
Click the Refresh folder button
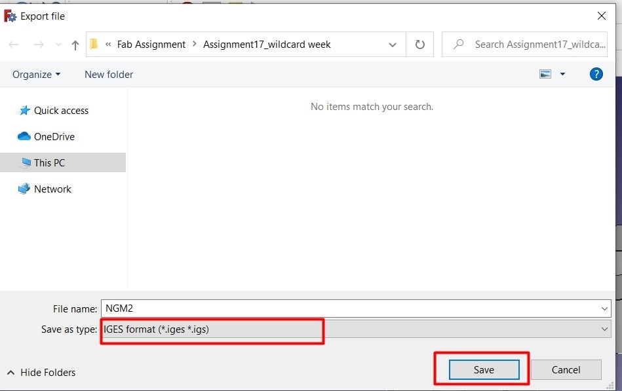tap(420, 45)
